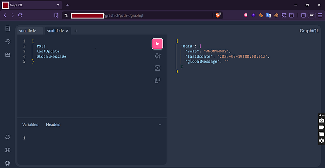Open the browser hamburger menu
This screenshot has height=168, width=325.
[x=320, y=15]
